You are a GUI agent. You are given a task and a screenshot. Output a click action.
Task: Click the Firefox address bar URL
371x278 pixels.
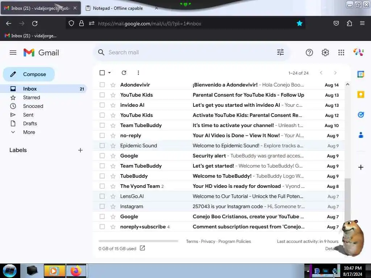tap(150, 24)
